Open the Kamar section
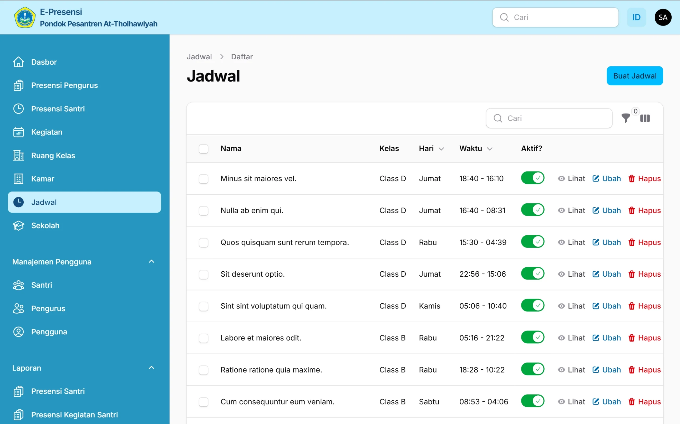This screenshot has height=424, width=680. click(x=42, y=178)
